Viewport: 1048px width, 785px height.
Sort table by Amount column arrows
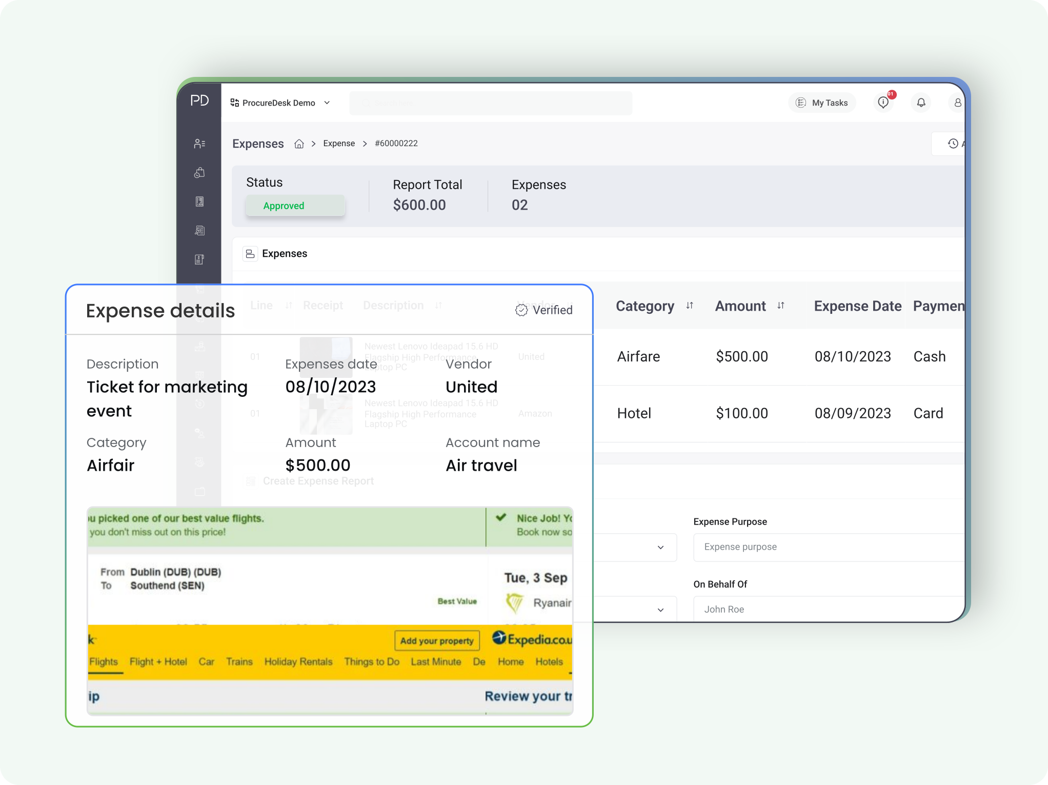[x=781, y=306]
